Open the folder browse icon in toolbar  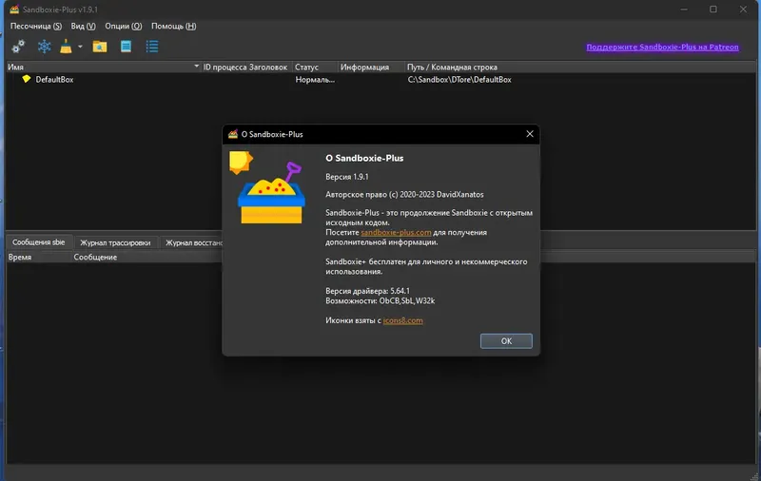click(x=100, y=47)
